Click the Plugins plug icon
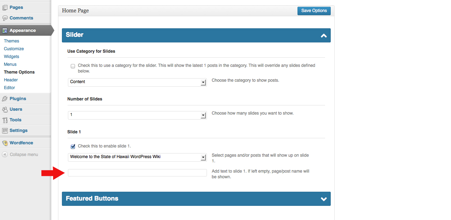 (5, 99)
